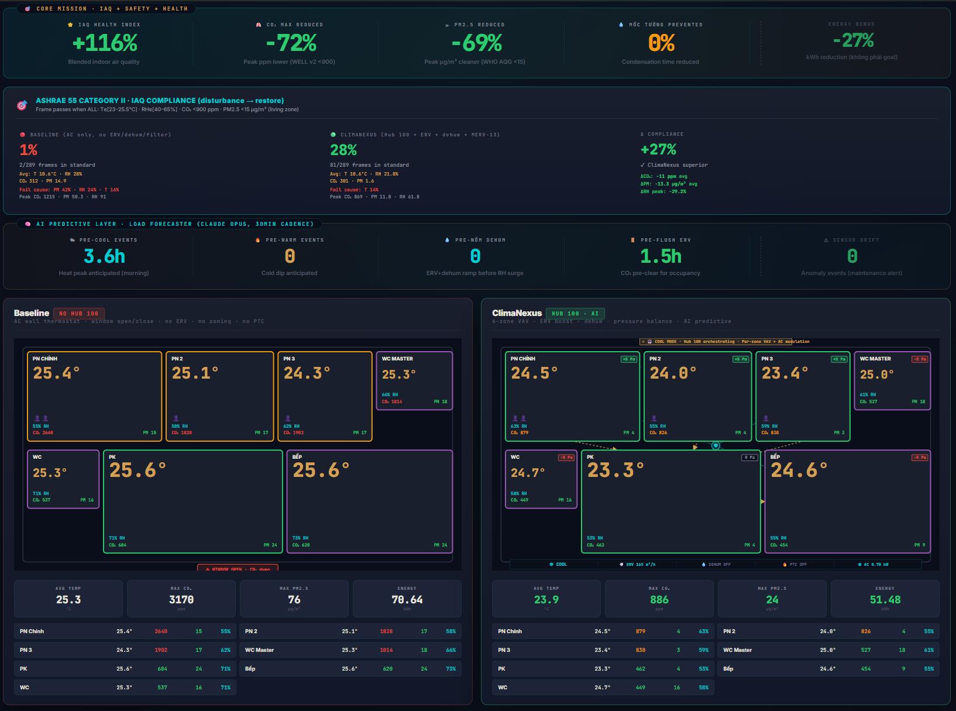The width and height of the screenshot is (956, 711).
Task: Click the 28% ClimaNexus compliance percentage
Action: point(343,150)
